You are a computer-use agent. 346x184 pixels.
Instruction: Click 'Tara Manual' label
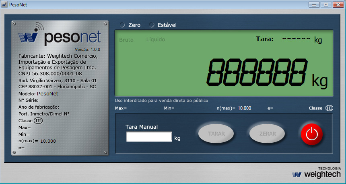[142, 127]
